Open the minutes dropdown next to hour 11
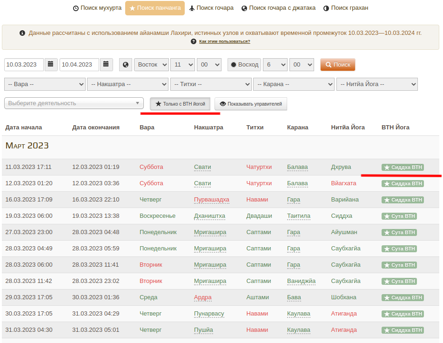Viewport: 443px width, 343px height. 209,64
